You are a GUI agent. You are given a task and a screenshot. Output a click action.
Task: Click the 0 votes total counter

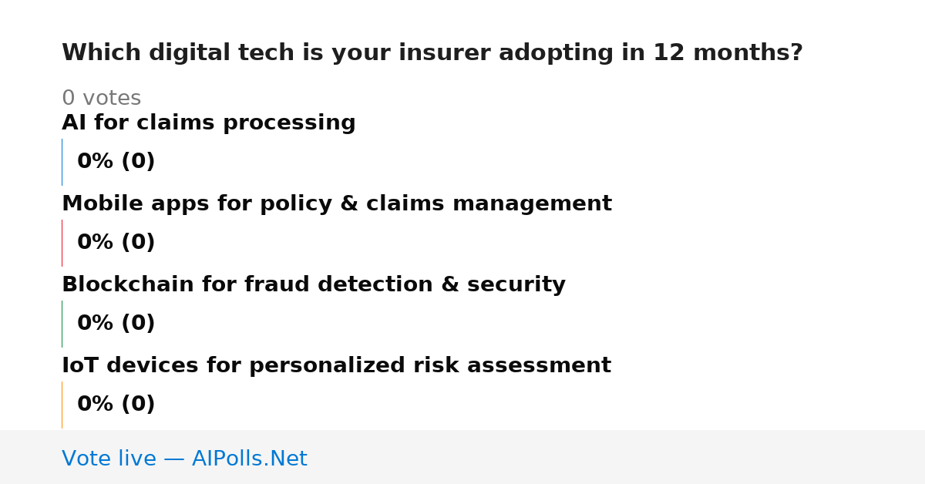pos(101,99)
